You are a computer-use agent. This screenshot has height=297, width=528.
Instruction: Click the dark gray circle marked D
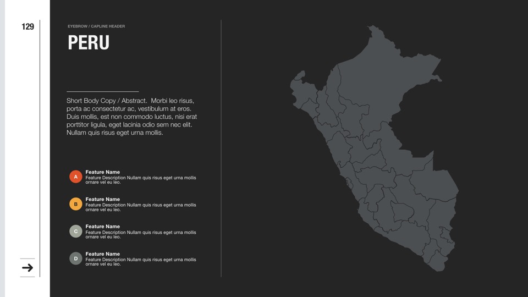[x=76, y=258]
